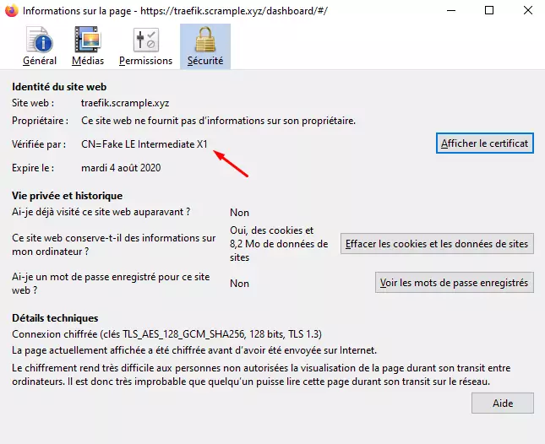Click 'Oui, des cookies et 8,2 Mo' text

(279, 244)
